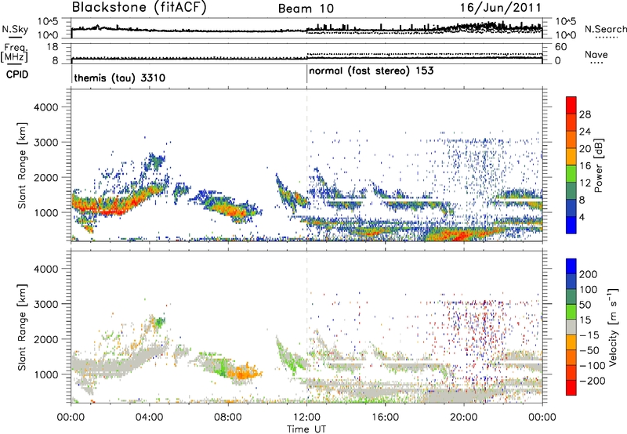The height and width of the screenshot is (434, 627).
Task: Click the 'themis (tau) 3310' CPID text
Action: [x=120, y=78]
